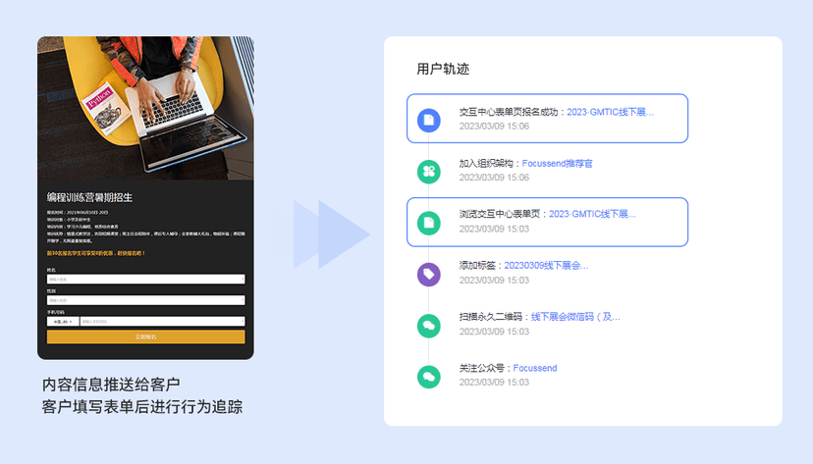Click the green 关注公众号 chat icon
Image resolution: width=813 pixels, height=464 pixels.
pos(428,376)
